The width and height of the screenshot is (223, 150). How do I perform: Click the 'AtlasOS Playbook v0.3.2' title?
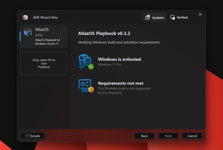(x=104, y=33)
